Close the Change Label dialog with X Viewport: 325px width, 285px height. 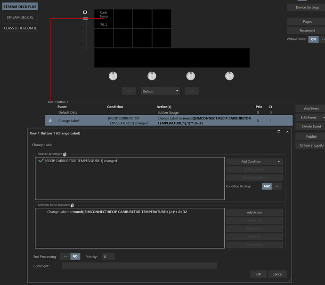pyautogui.click(x=287, y=131)
